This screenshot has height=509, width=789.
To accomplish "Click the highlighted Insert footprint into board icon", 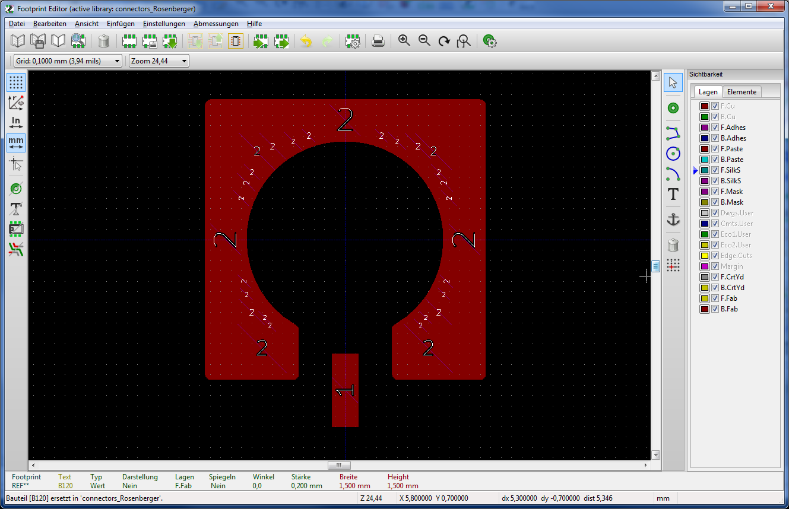I will [236, 41].
